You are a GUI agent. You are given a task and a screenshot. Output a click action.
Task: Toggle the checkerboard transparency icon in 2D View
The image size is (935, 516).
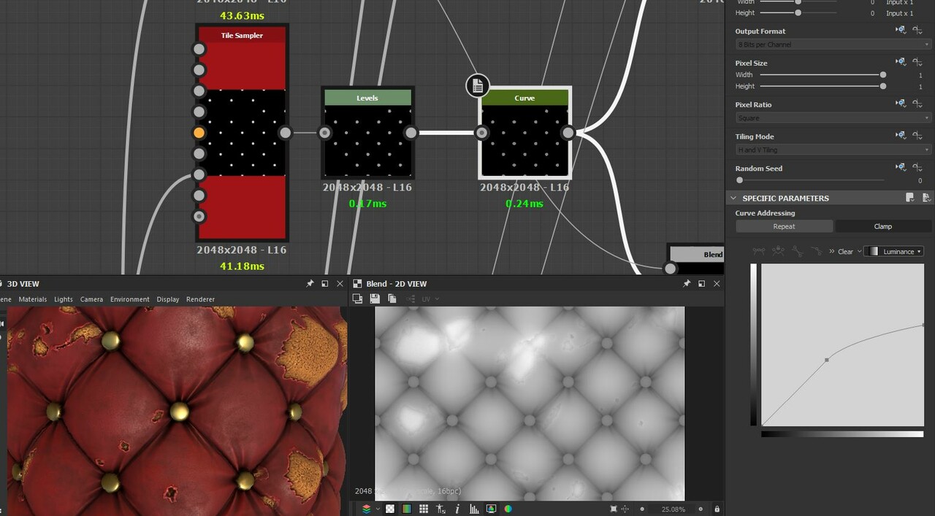tap(390, 509)
